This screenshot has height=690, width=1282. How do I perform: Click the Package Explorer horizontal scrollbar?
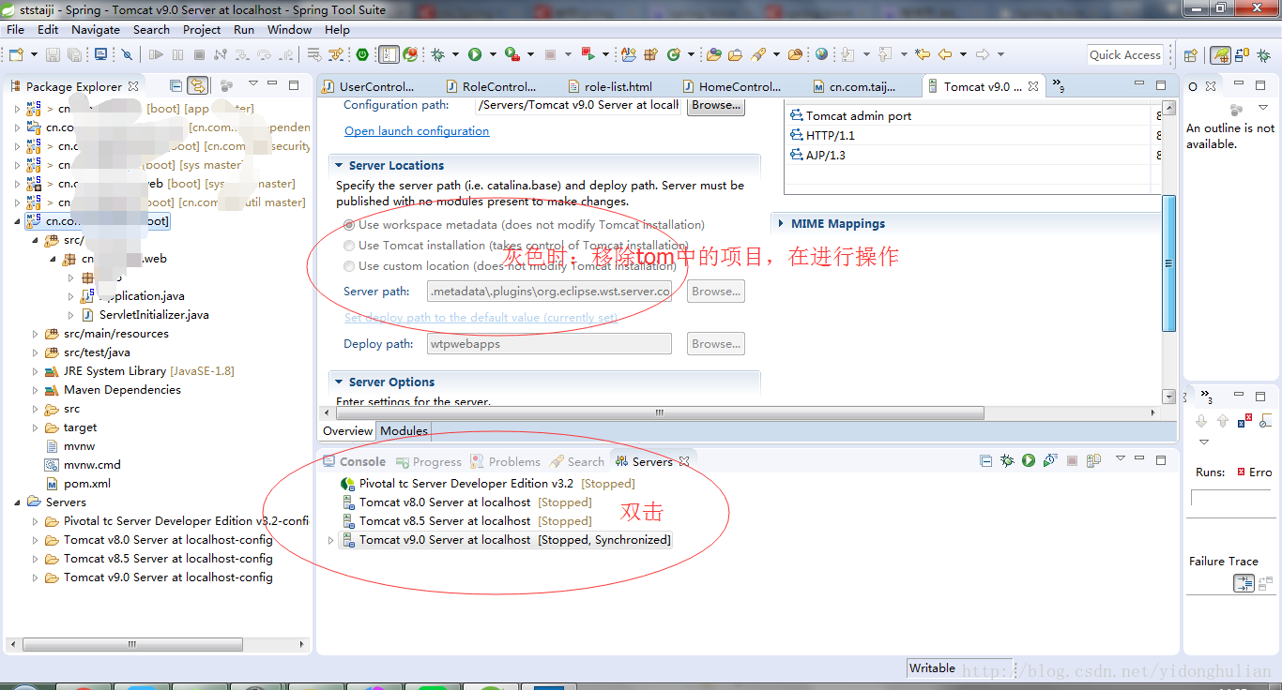134,645
